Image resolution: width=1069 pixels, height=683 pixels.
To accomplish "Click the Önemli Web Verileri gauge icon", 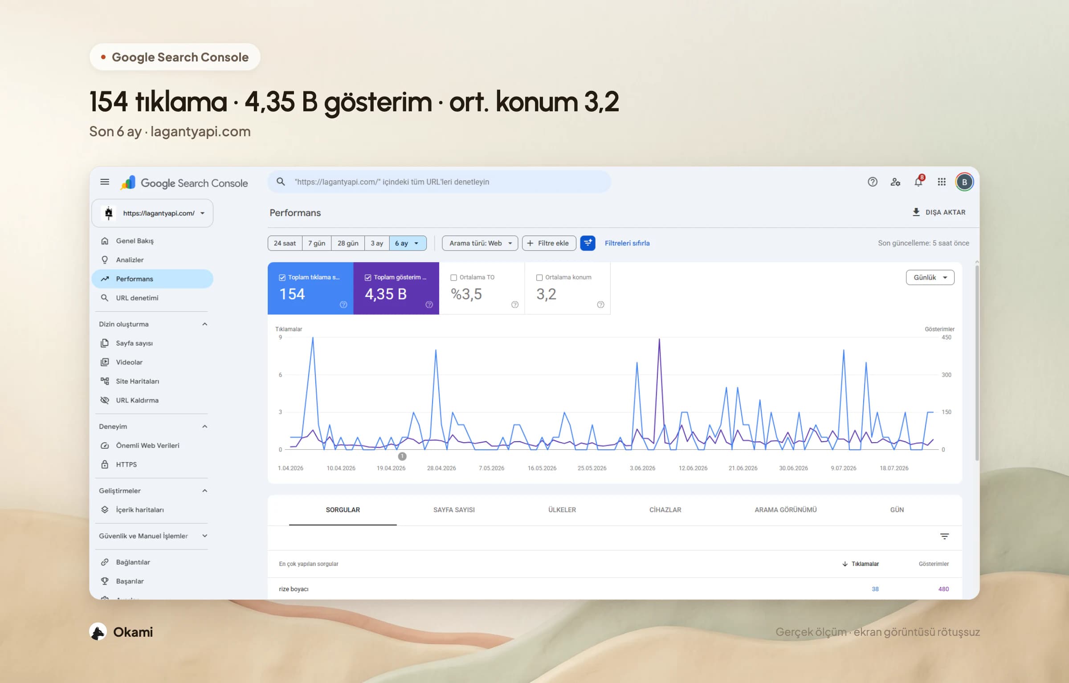I will click(x=105, y=445).
